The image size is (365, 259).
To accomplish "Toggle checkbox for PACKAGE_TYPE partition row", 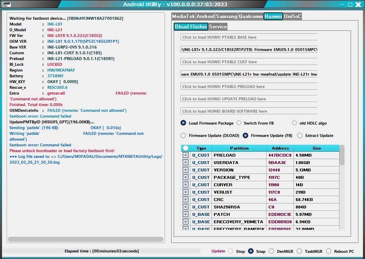I will pos(186,177).
